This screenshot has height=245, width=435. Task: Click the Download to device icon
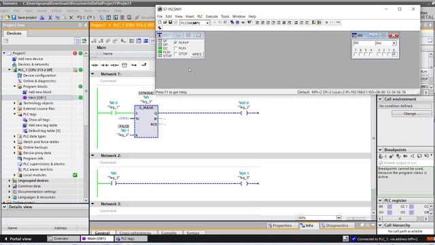109,17
